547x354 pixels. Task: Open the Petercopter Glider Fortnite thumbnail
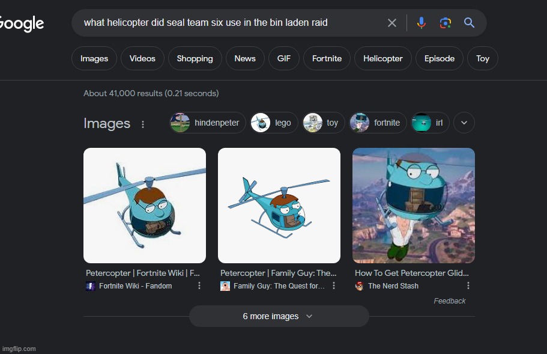[x=413, y=205]
